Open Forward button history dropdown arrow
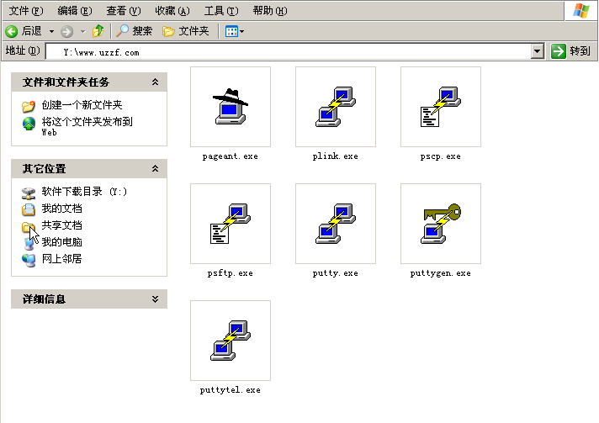The width and height of the screenshot is (599, 423). pyautogui.click(x=82, y=31)
